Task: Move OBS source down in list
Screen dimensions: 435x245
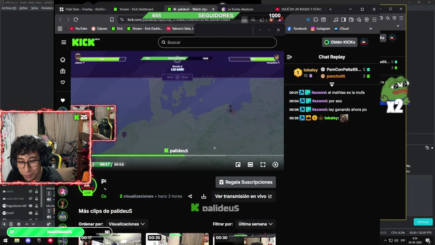Action: tap(33, 224)
